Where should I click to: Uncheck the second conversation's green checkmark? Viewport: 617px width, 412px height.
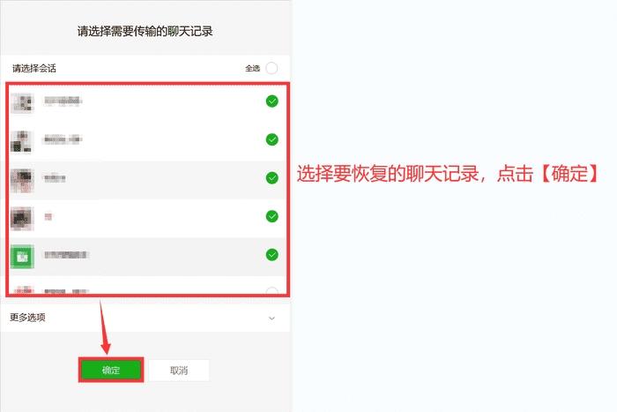coord(271,139)
